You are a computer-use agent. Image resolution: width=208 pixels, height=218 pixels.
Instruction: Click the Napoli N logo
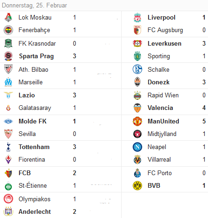pos(137,147)
